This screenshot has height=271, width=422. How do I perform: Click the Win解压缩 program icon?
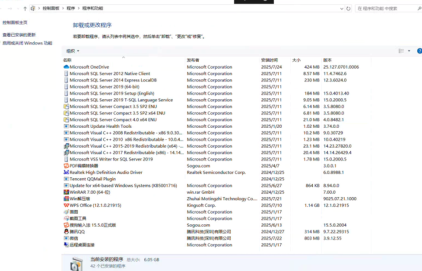click(x=66, y=199)
